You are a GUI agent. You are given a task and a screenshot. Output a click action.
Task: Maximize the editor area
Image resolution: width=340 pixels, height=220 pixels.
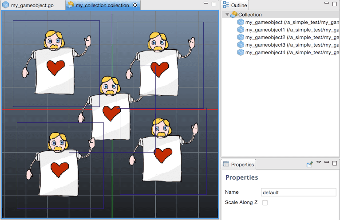(x=214, y=4)
